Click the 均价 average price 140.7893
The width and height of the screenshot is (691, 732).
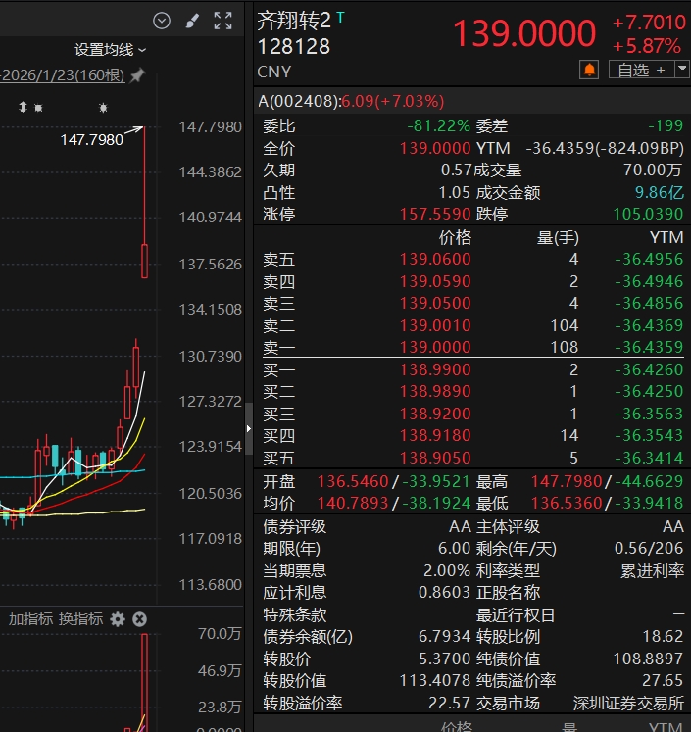coord(353,503)
